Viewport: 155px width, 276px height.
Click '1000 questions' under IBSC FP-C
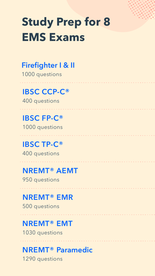coord(42,127)
